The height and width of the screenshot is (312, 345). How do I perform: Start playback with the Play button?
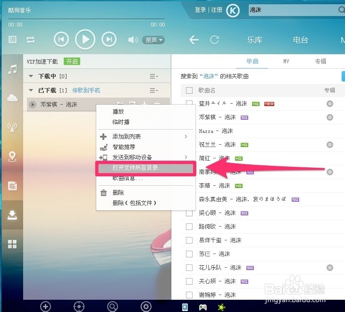[x=85, y=40]
